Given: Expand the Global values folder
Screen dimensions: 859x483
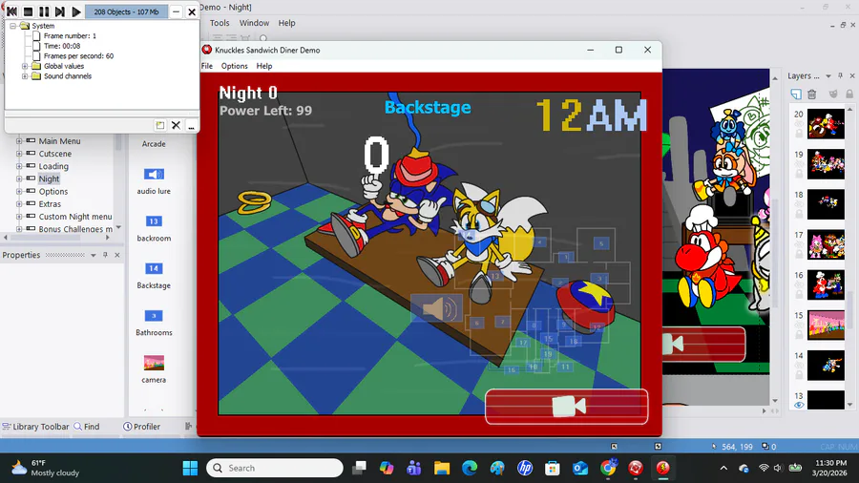Looking at the screenshot, I should [25, 66].
